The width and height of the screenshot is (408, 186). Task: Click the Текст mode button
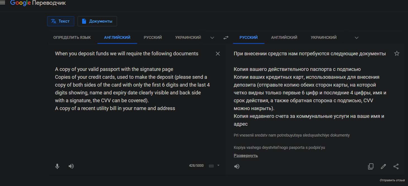[x=61, y=21]
